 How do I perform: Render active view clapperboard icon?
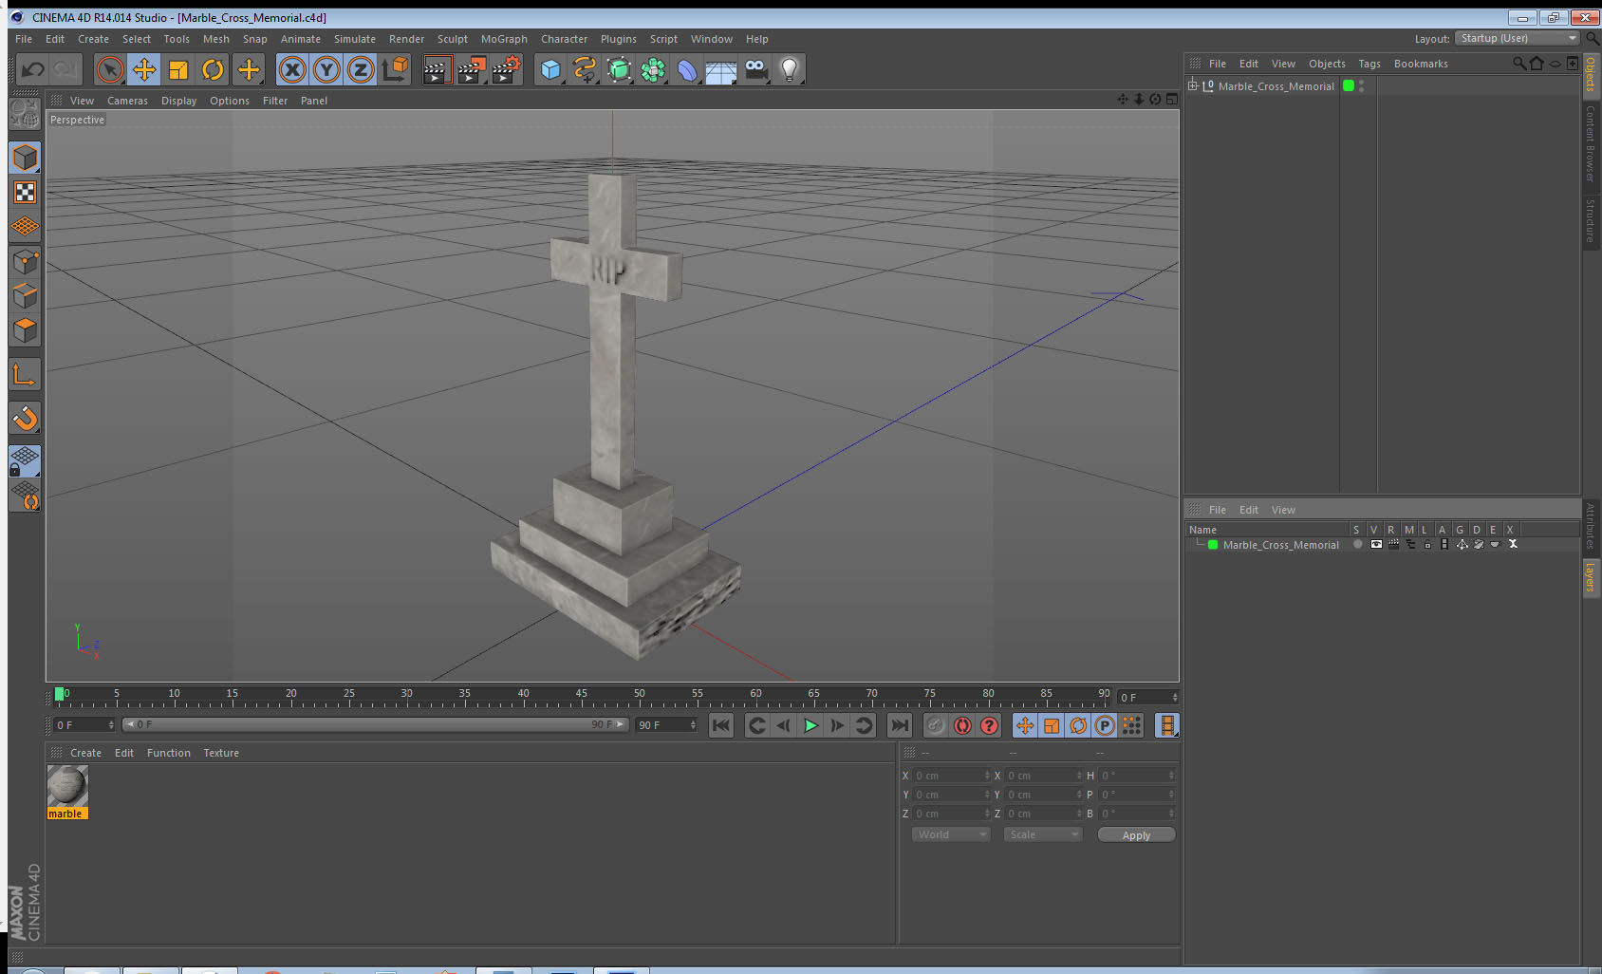[x=437, y=69]
